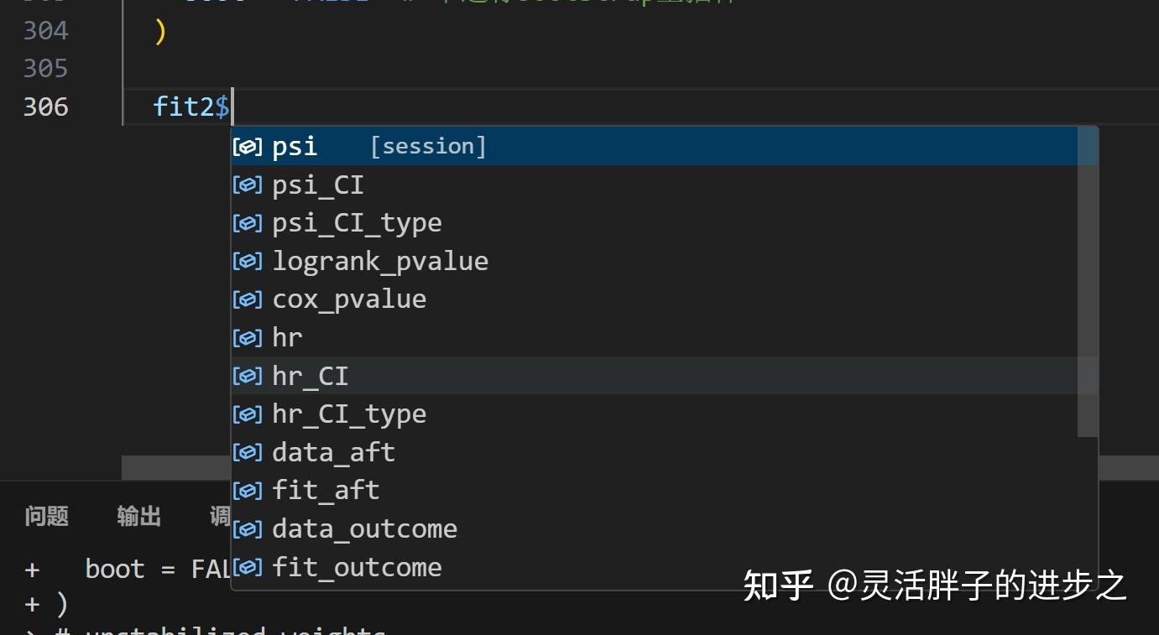Viewport: 1159px width, 635px height.
Task: Click the field icon beside fit_outcome
Action: (x=246, y=566)
